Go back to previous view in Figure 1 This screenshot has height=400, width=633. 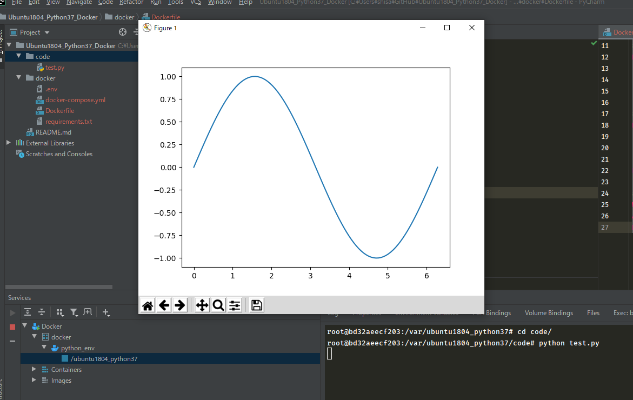coord(164,305)
